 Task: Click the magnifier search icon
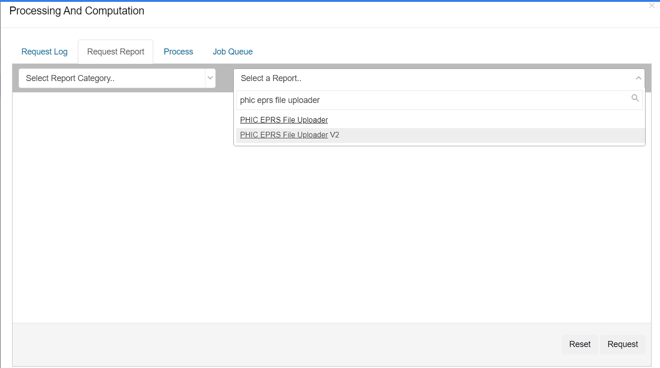(635, 98)
